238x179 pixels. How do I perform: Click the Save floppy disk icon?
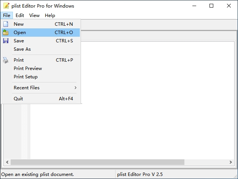point(6,41)
